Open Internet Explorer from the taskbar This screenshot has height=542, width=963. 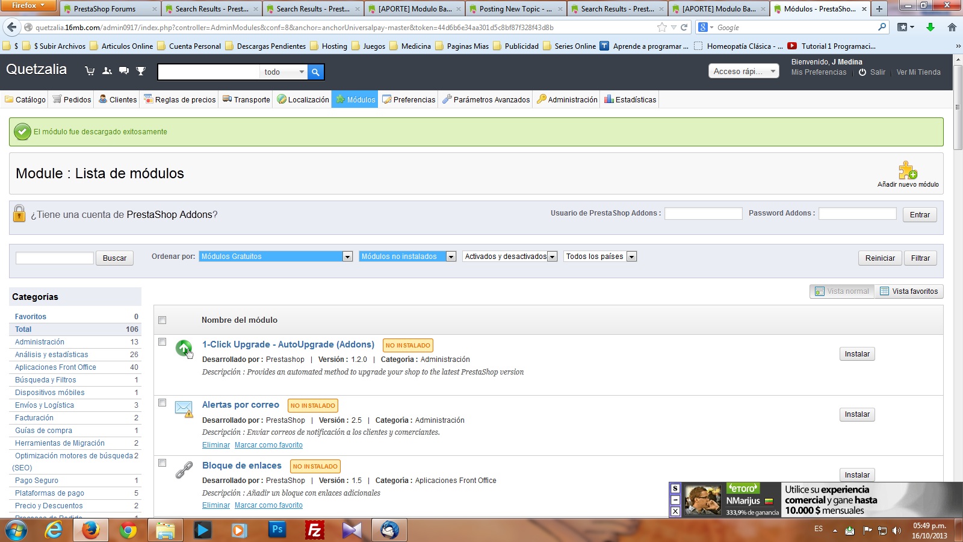pyautogui.click(x=54, y=531)
